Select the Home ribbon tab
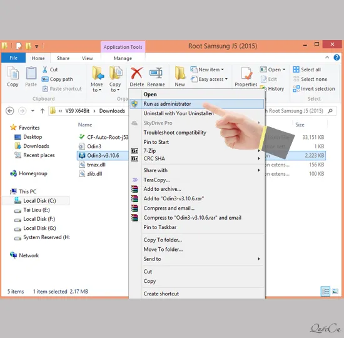 coord(38,58)
